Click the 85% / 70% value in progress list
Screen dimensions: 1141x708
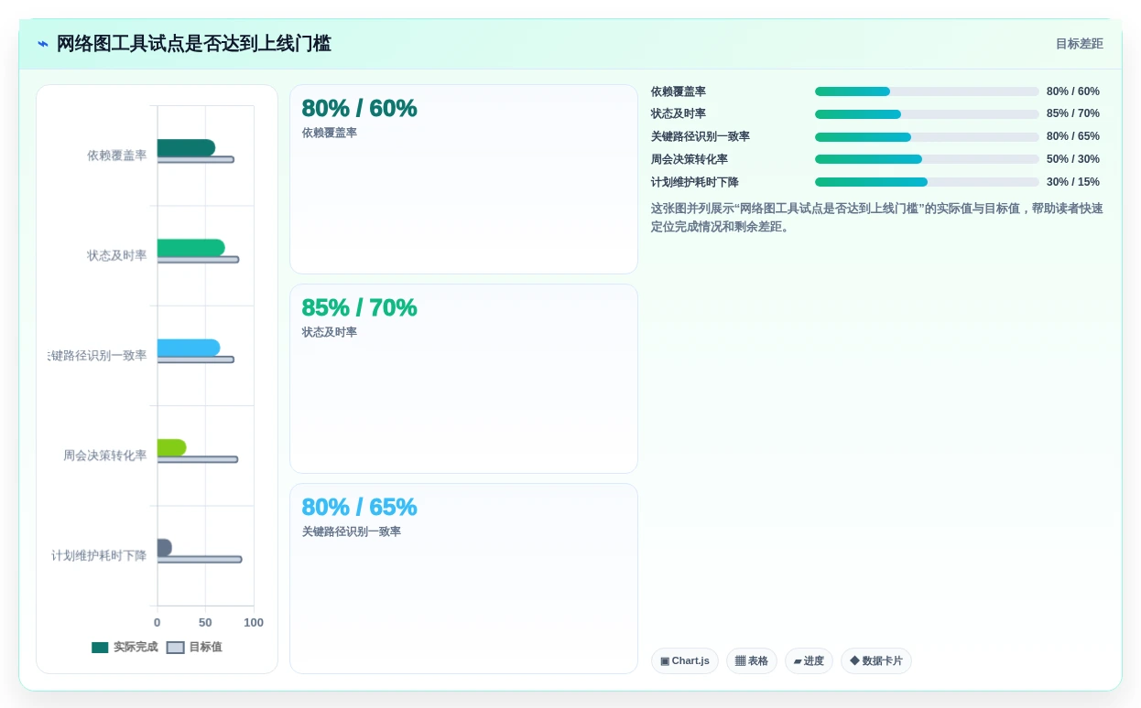click(x=1073, y=114)
